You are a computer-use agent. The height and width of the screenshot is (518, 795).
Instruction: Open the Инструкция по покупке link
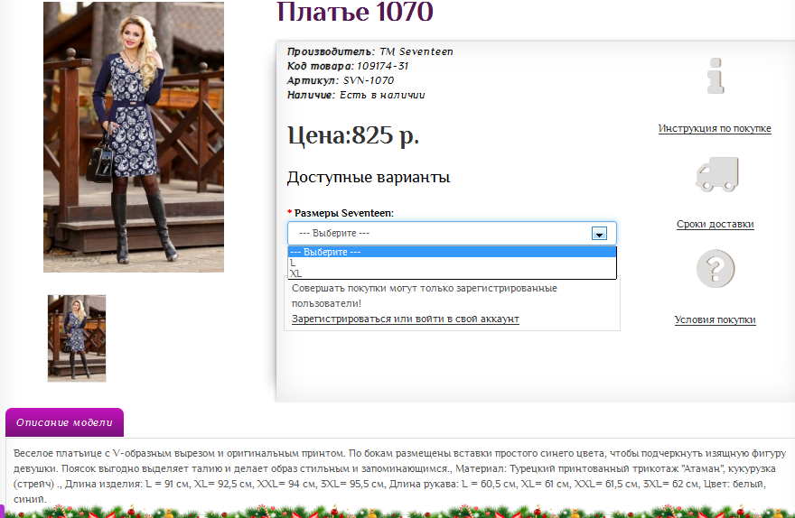pos(715,129)
